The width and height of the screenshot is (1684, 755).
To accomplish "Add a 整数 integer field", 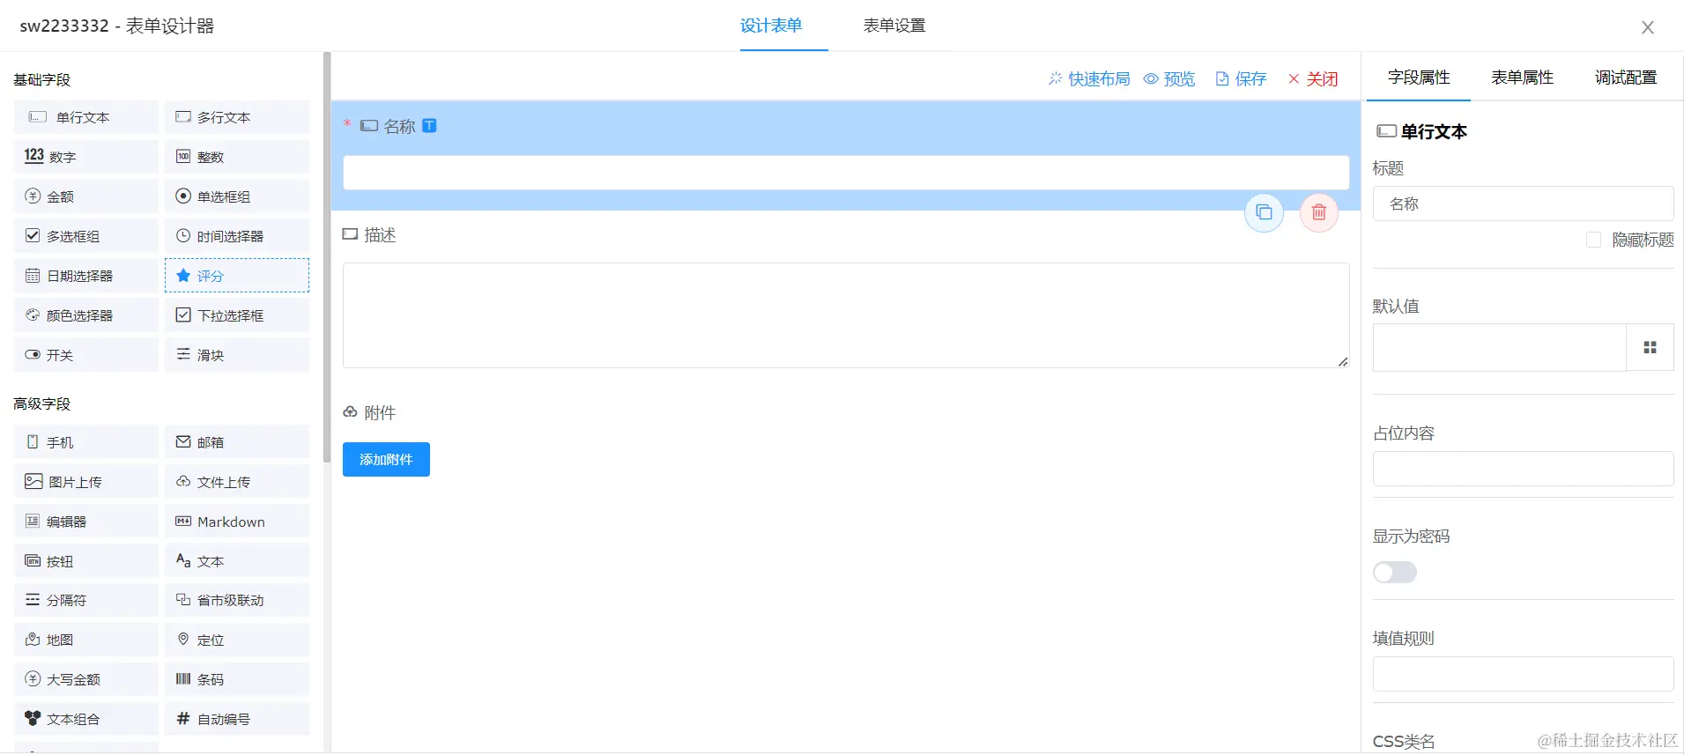I will tap(237, 157).
